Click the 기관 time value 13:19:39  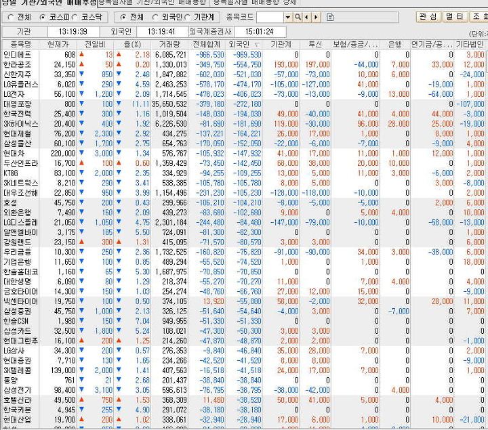tap(73, 32)
